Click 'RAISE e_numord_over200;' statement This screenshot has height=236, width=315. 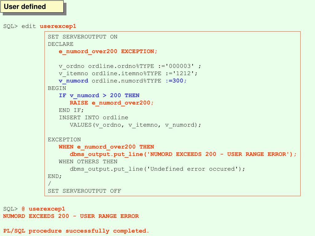click(x=112, y=103)
